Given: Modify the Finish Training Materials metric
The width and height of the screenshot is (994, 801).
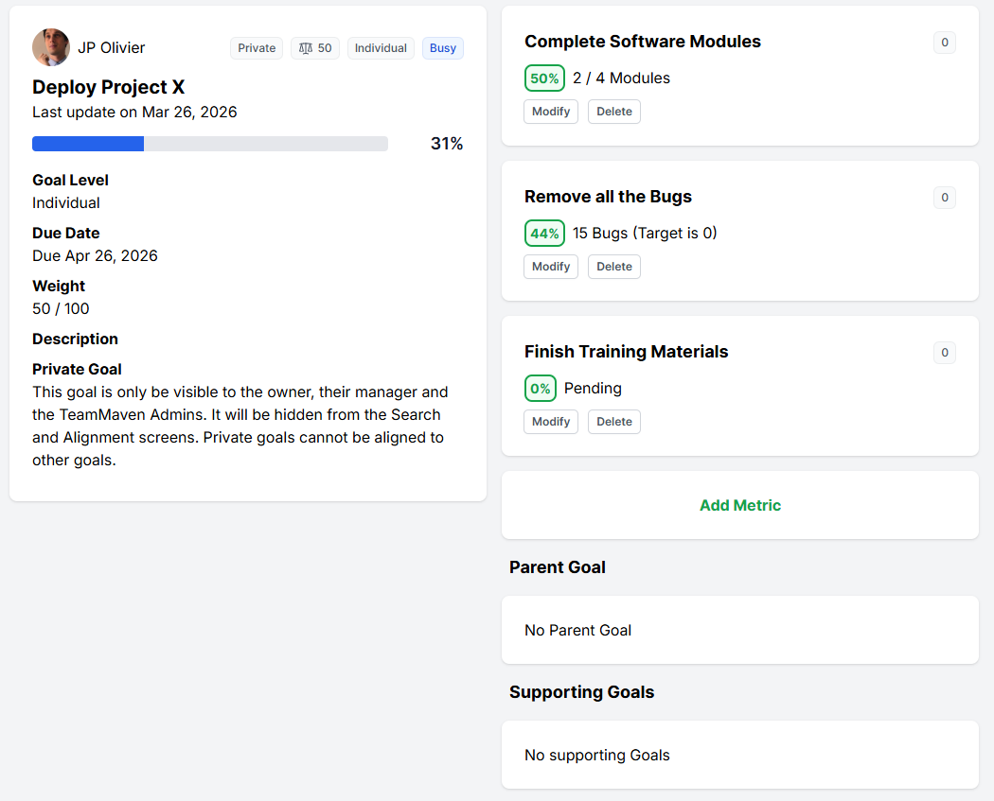Looking at the screenshot, I should point(551,422).
